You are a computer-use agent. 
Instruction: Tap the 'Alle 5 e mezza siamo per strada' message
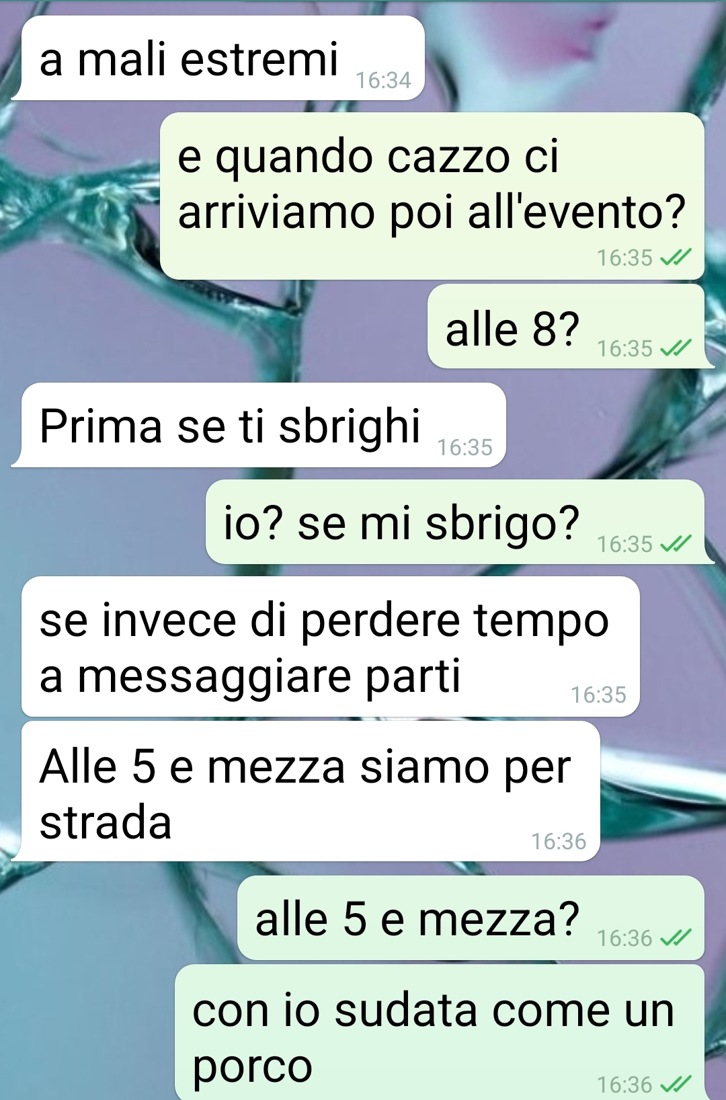click(x=306, y=791)
